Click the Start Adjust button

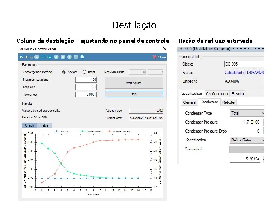[x=134, y=83]
